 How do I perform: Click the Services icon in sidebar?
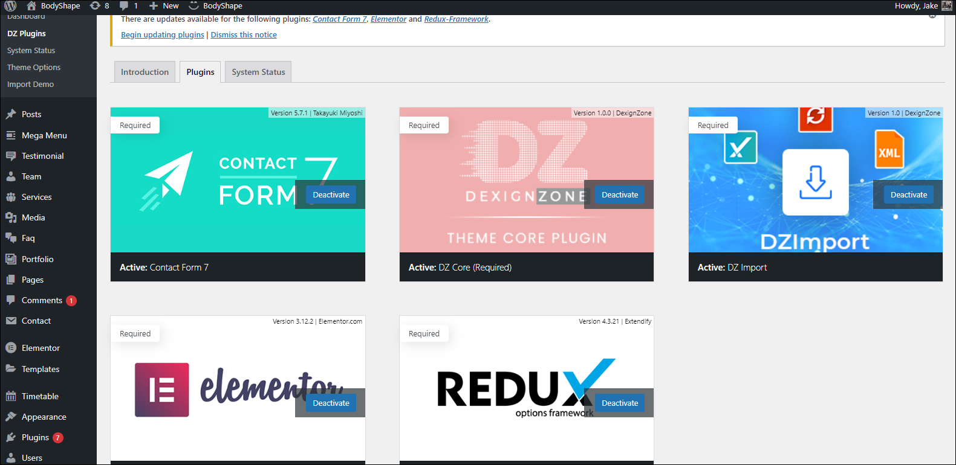tap(11, 197)
